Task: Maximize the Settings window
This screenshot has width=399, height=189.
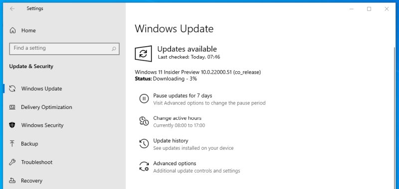Action: pyautogui.click(x=369, y=9)
